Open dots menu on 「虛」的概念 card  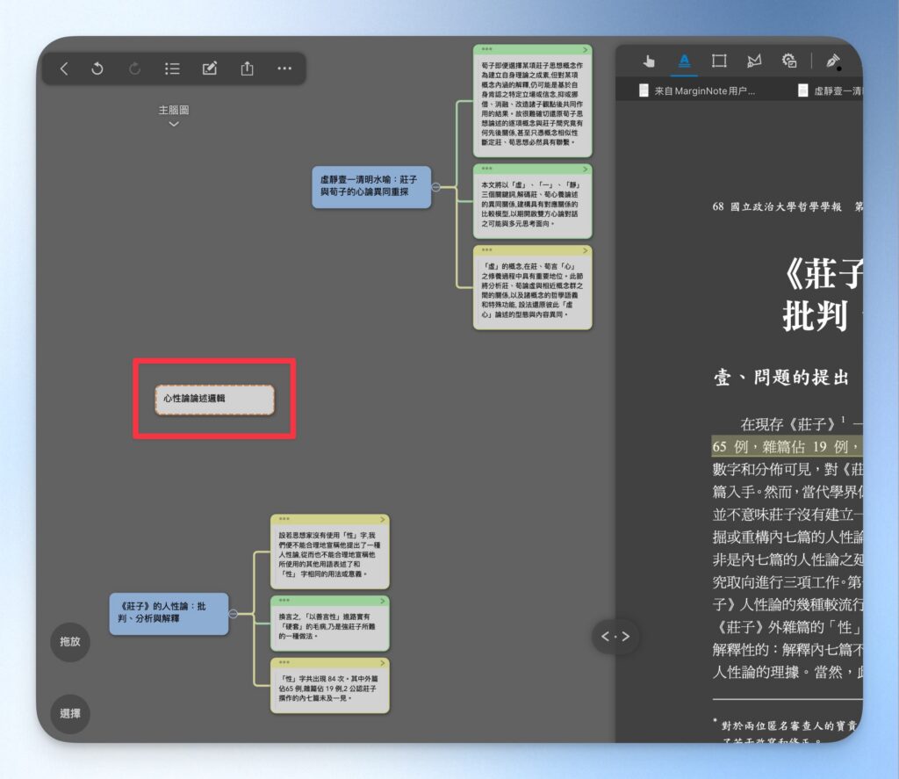click(486, 250)
